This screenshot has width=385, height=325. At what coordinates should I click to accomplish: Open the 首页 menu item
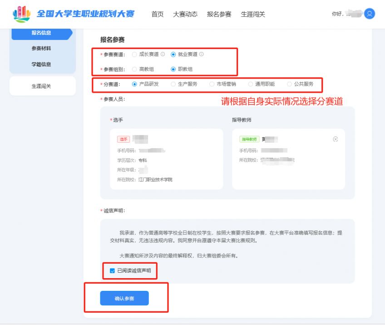(x=157, y=14)
